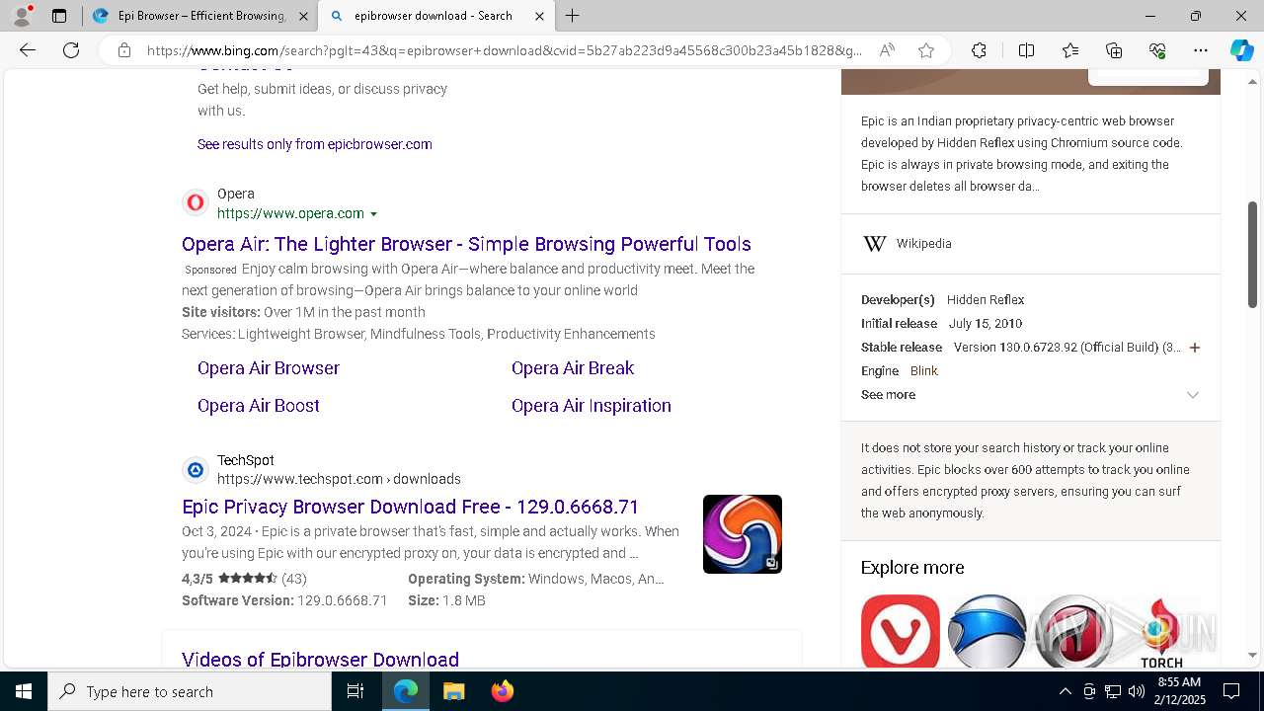Click the page vertical scrollbar thumb
The image size is (1264, 711).
pos(1252,255)
